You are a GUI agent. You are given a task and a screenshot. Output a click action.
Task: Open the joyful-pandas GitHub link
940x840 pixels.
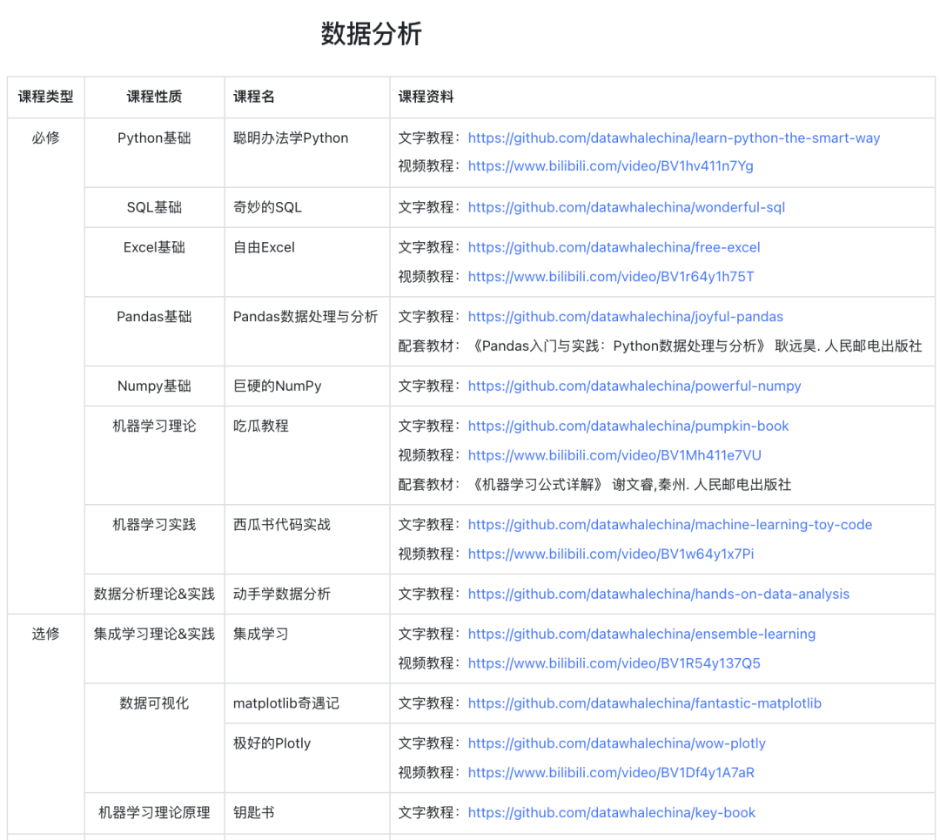(625, 316)
